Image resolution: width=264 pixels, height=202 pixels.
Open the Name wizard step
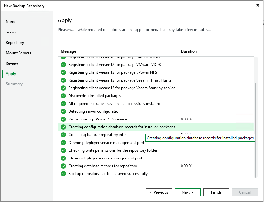coord(11,22)
